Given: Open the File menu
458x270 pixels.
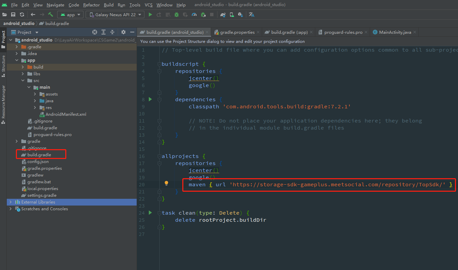Looking at the screenshot, I should click(x=14, y=5).
